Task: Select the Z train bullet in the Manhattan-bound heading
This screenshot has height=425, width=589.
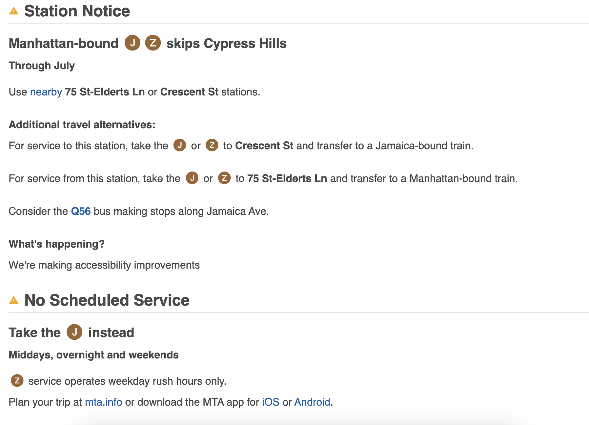Action: tap(153, 43)
